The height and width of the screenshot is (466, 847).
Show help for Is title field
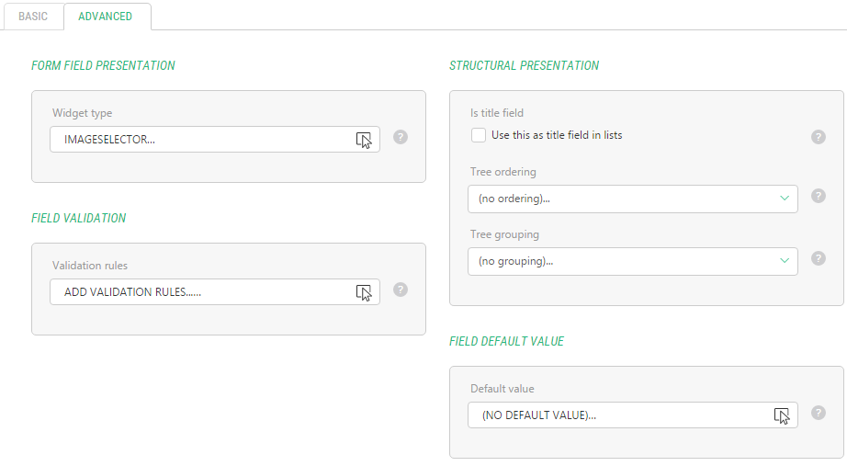point(819,137)
